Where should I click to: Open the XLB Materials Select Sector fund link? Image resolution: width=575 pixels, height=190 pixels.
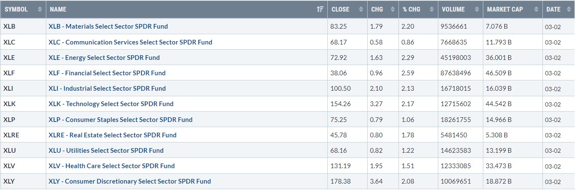pos(108,27)
